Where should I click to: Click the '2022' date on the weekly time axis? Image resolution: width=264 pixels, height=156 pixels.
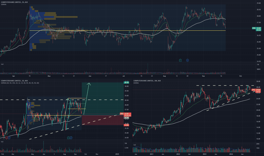point(178,154)
